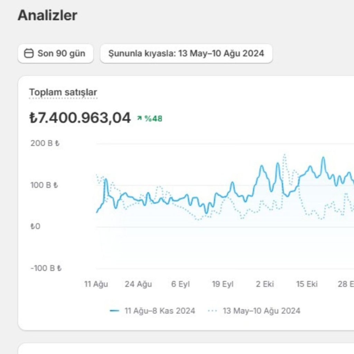Click the solid line legend swatch
Image resolution: width=354 pixels, height=354 pixels.
point(114,311)
